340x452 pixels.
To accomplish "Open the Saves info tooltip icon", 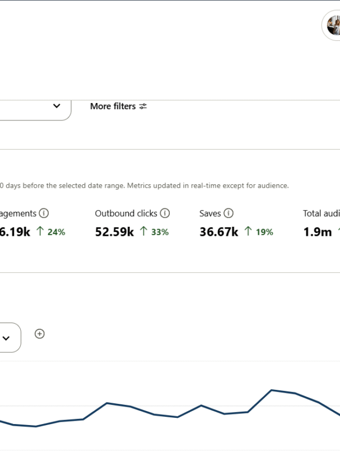I will pos(229,213).
